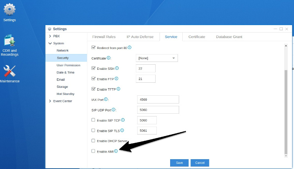The image size is (294, 169).
Task: Expand the PBX tree section
Action: (50, 36)
